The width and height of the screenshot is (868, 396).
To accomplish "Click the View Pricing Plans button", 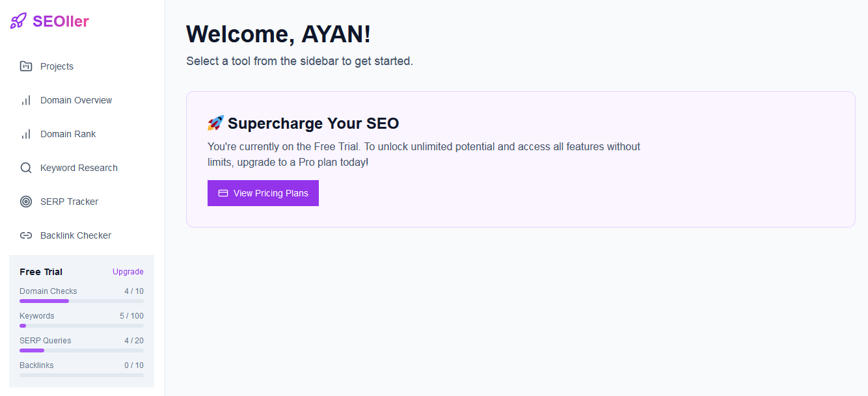I will pos(263,192).
